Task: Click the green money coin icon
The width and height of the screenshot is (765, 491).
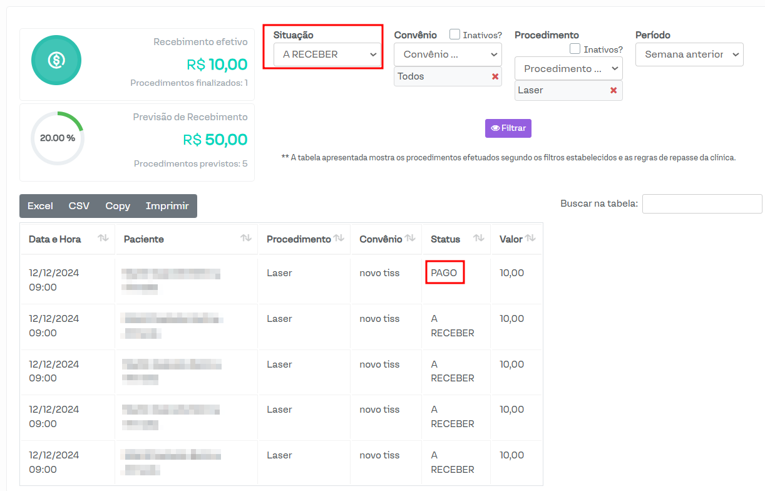Action: pos(56,60)
